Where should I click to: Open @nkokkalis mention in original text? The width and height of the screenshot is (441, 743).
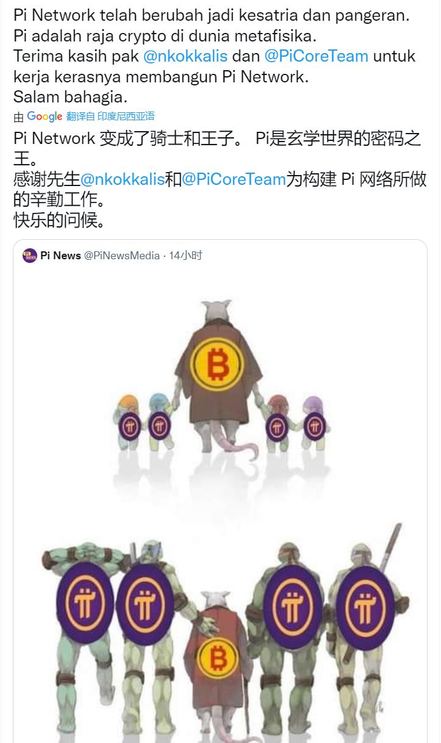point(185,56)
